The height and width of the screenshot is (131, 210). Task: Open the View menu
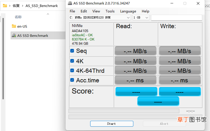(96, 11)
